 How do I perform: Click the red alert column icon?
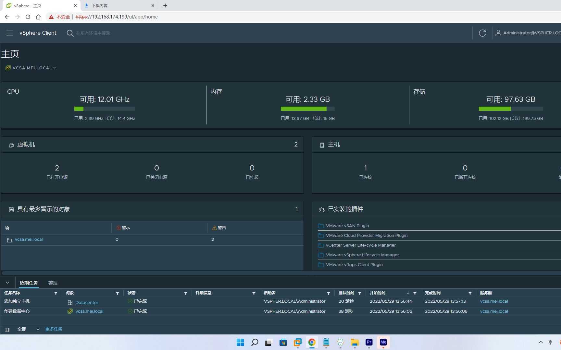point(118,228)
